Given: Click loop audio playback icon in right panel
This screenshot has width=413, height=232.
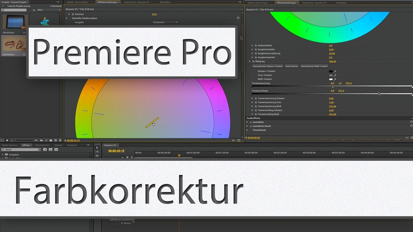Looking at the screenshot, I should coord(407,138).
